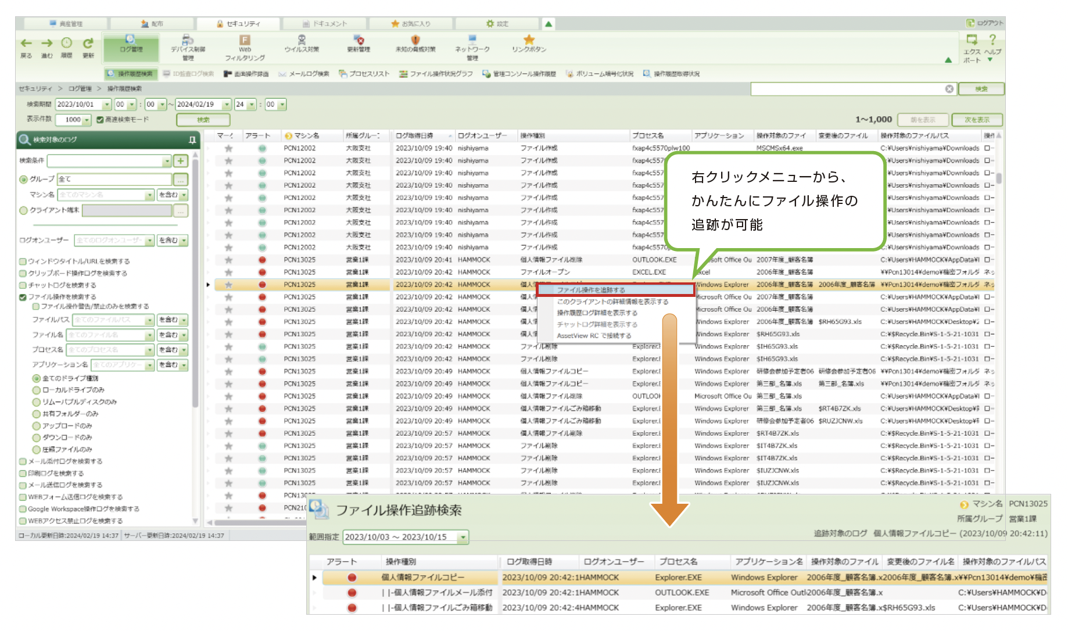Select 操作履歴検索 in the sub toolbar
Image resolution: width=1068 pixels, height=631 pixels.
tap(130, 74)
